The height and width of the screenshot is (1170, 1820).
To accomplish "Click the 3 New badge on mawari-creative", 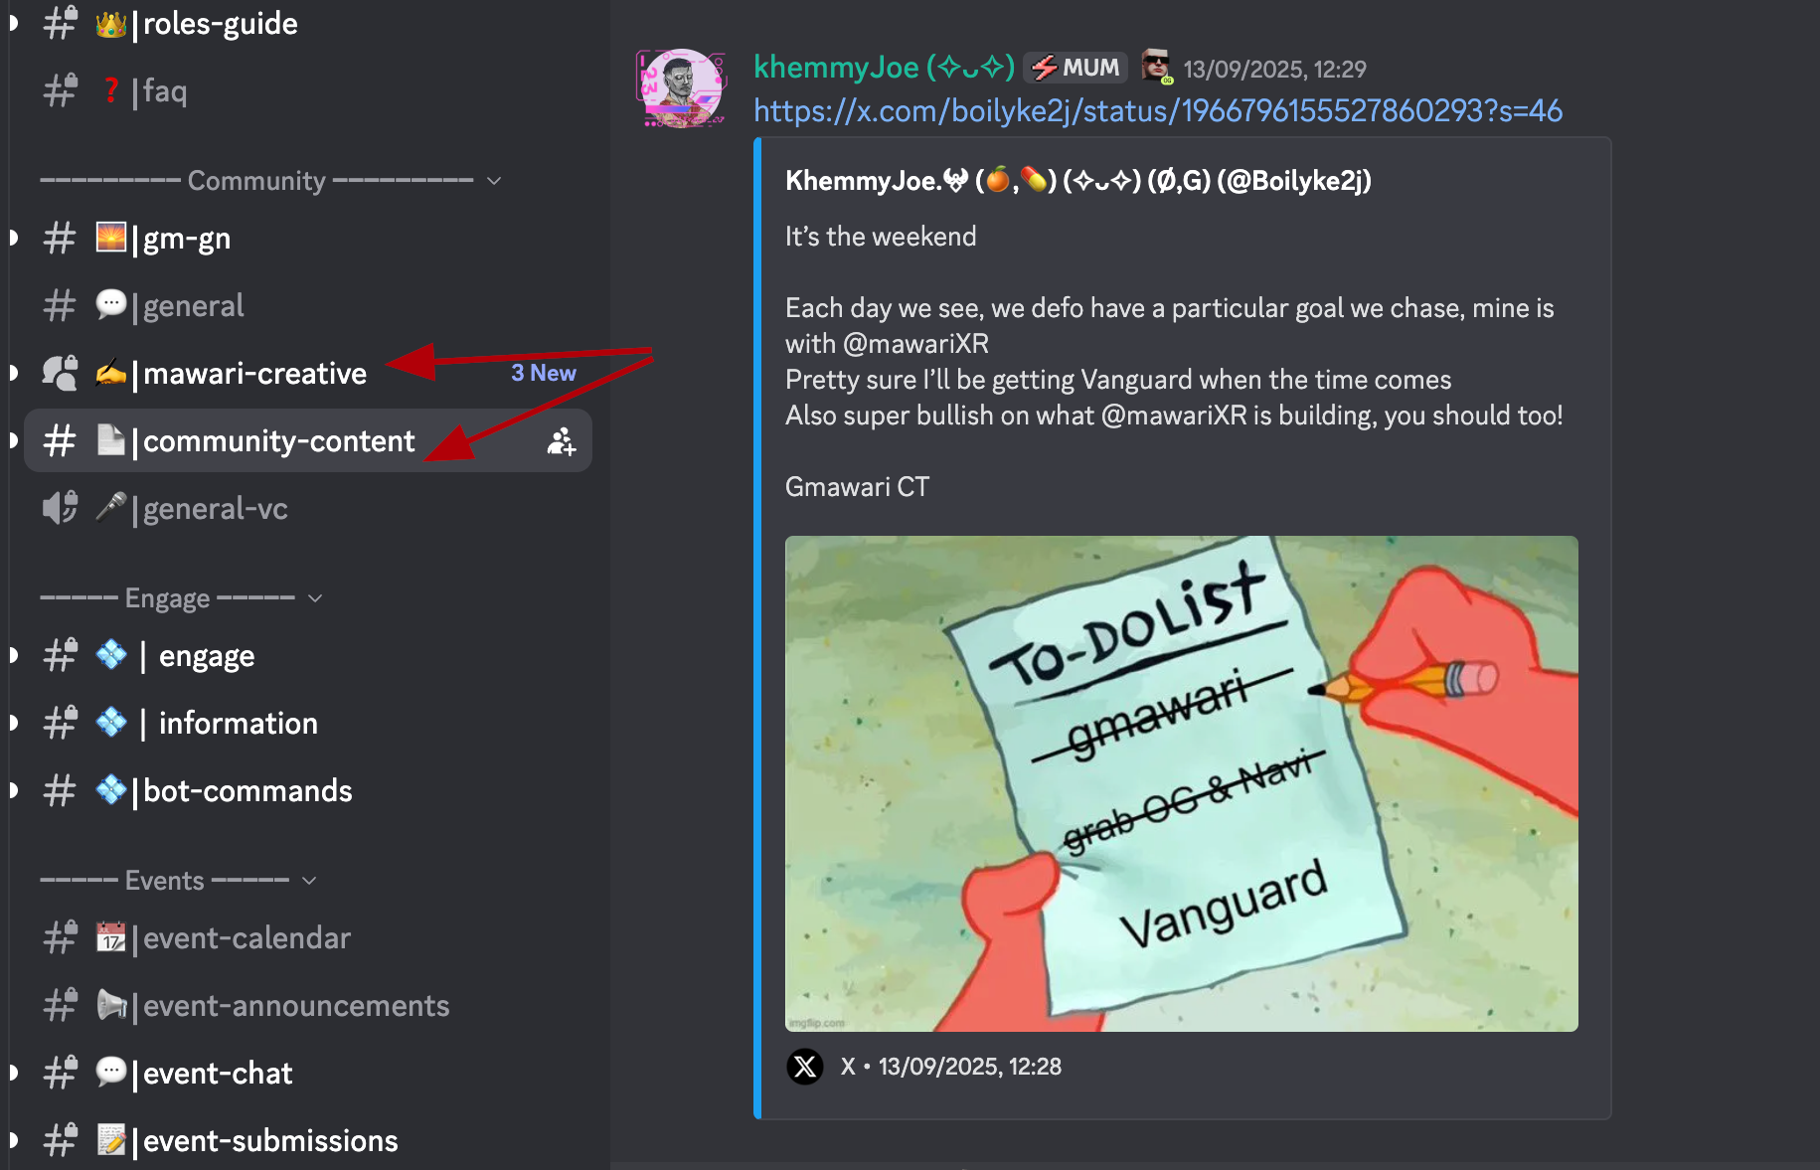I will (x=544, y=373).
